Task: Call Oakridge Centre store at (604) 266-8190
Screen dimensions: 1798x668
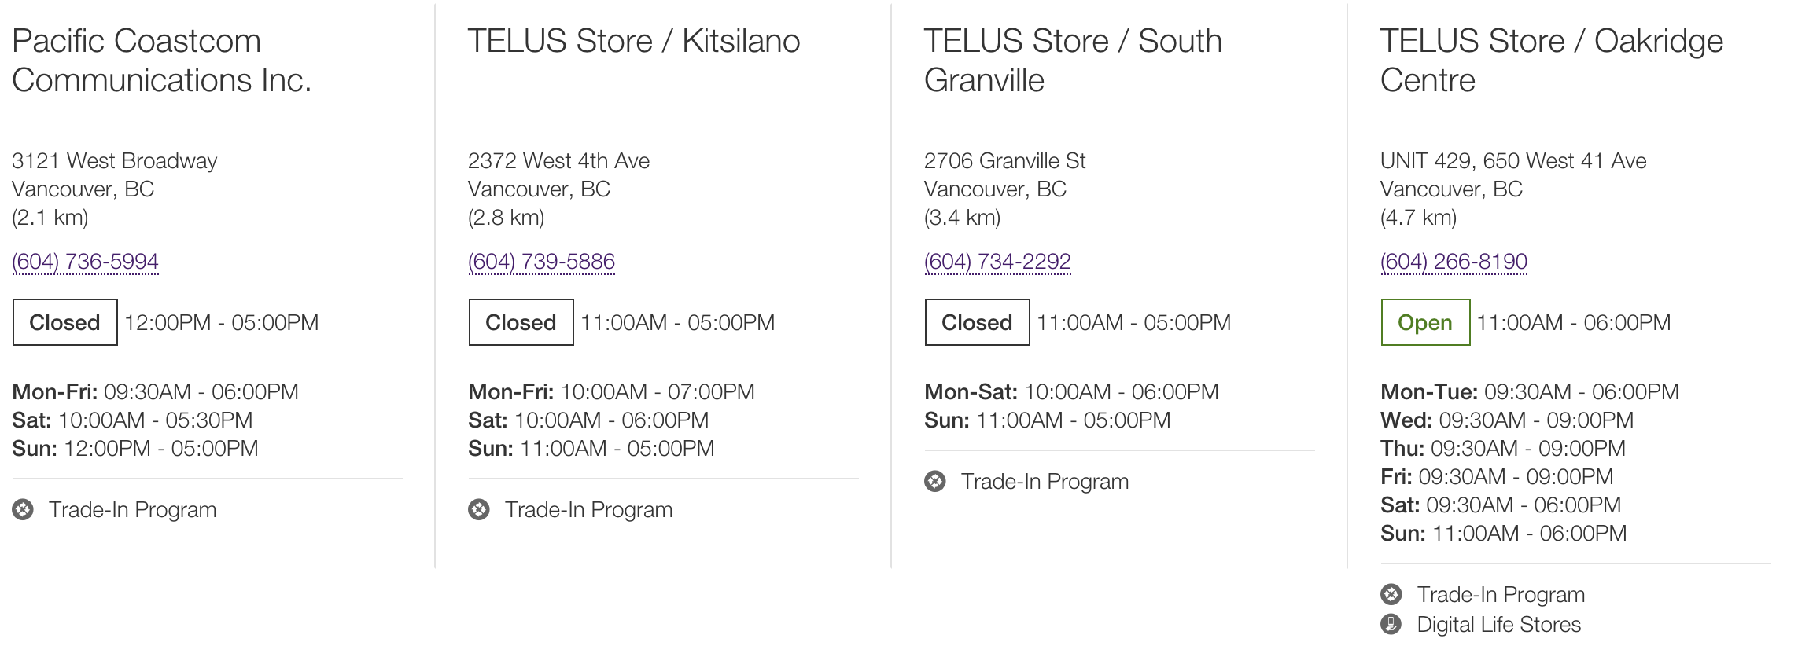Action: (x=1454, y=262)
